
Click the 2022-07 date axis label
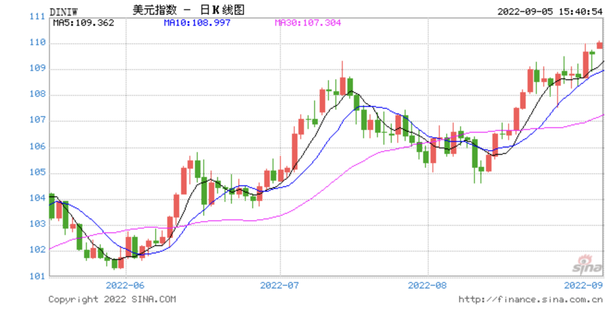(280, 285)
